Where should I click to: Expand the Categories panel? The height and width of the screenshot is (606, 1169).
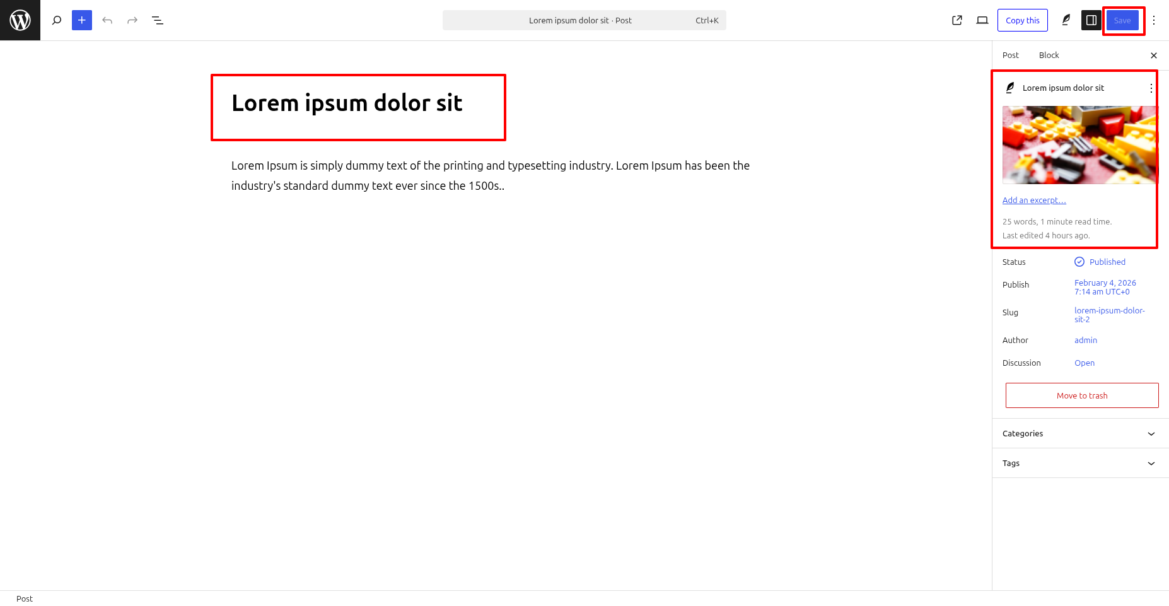pos(1081,433)
